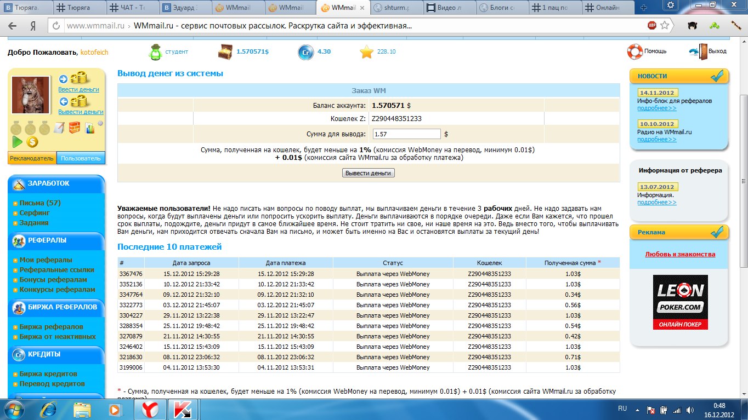Click the door exit icon
Screen dimensions: 748x420
[x=698, y=51]
